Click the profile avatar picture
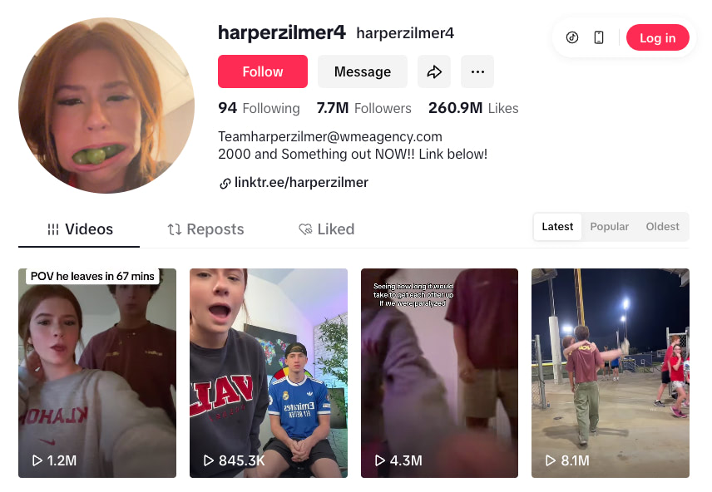Viewport: 712px width, 492px height. click(106, 106)
